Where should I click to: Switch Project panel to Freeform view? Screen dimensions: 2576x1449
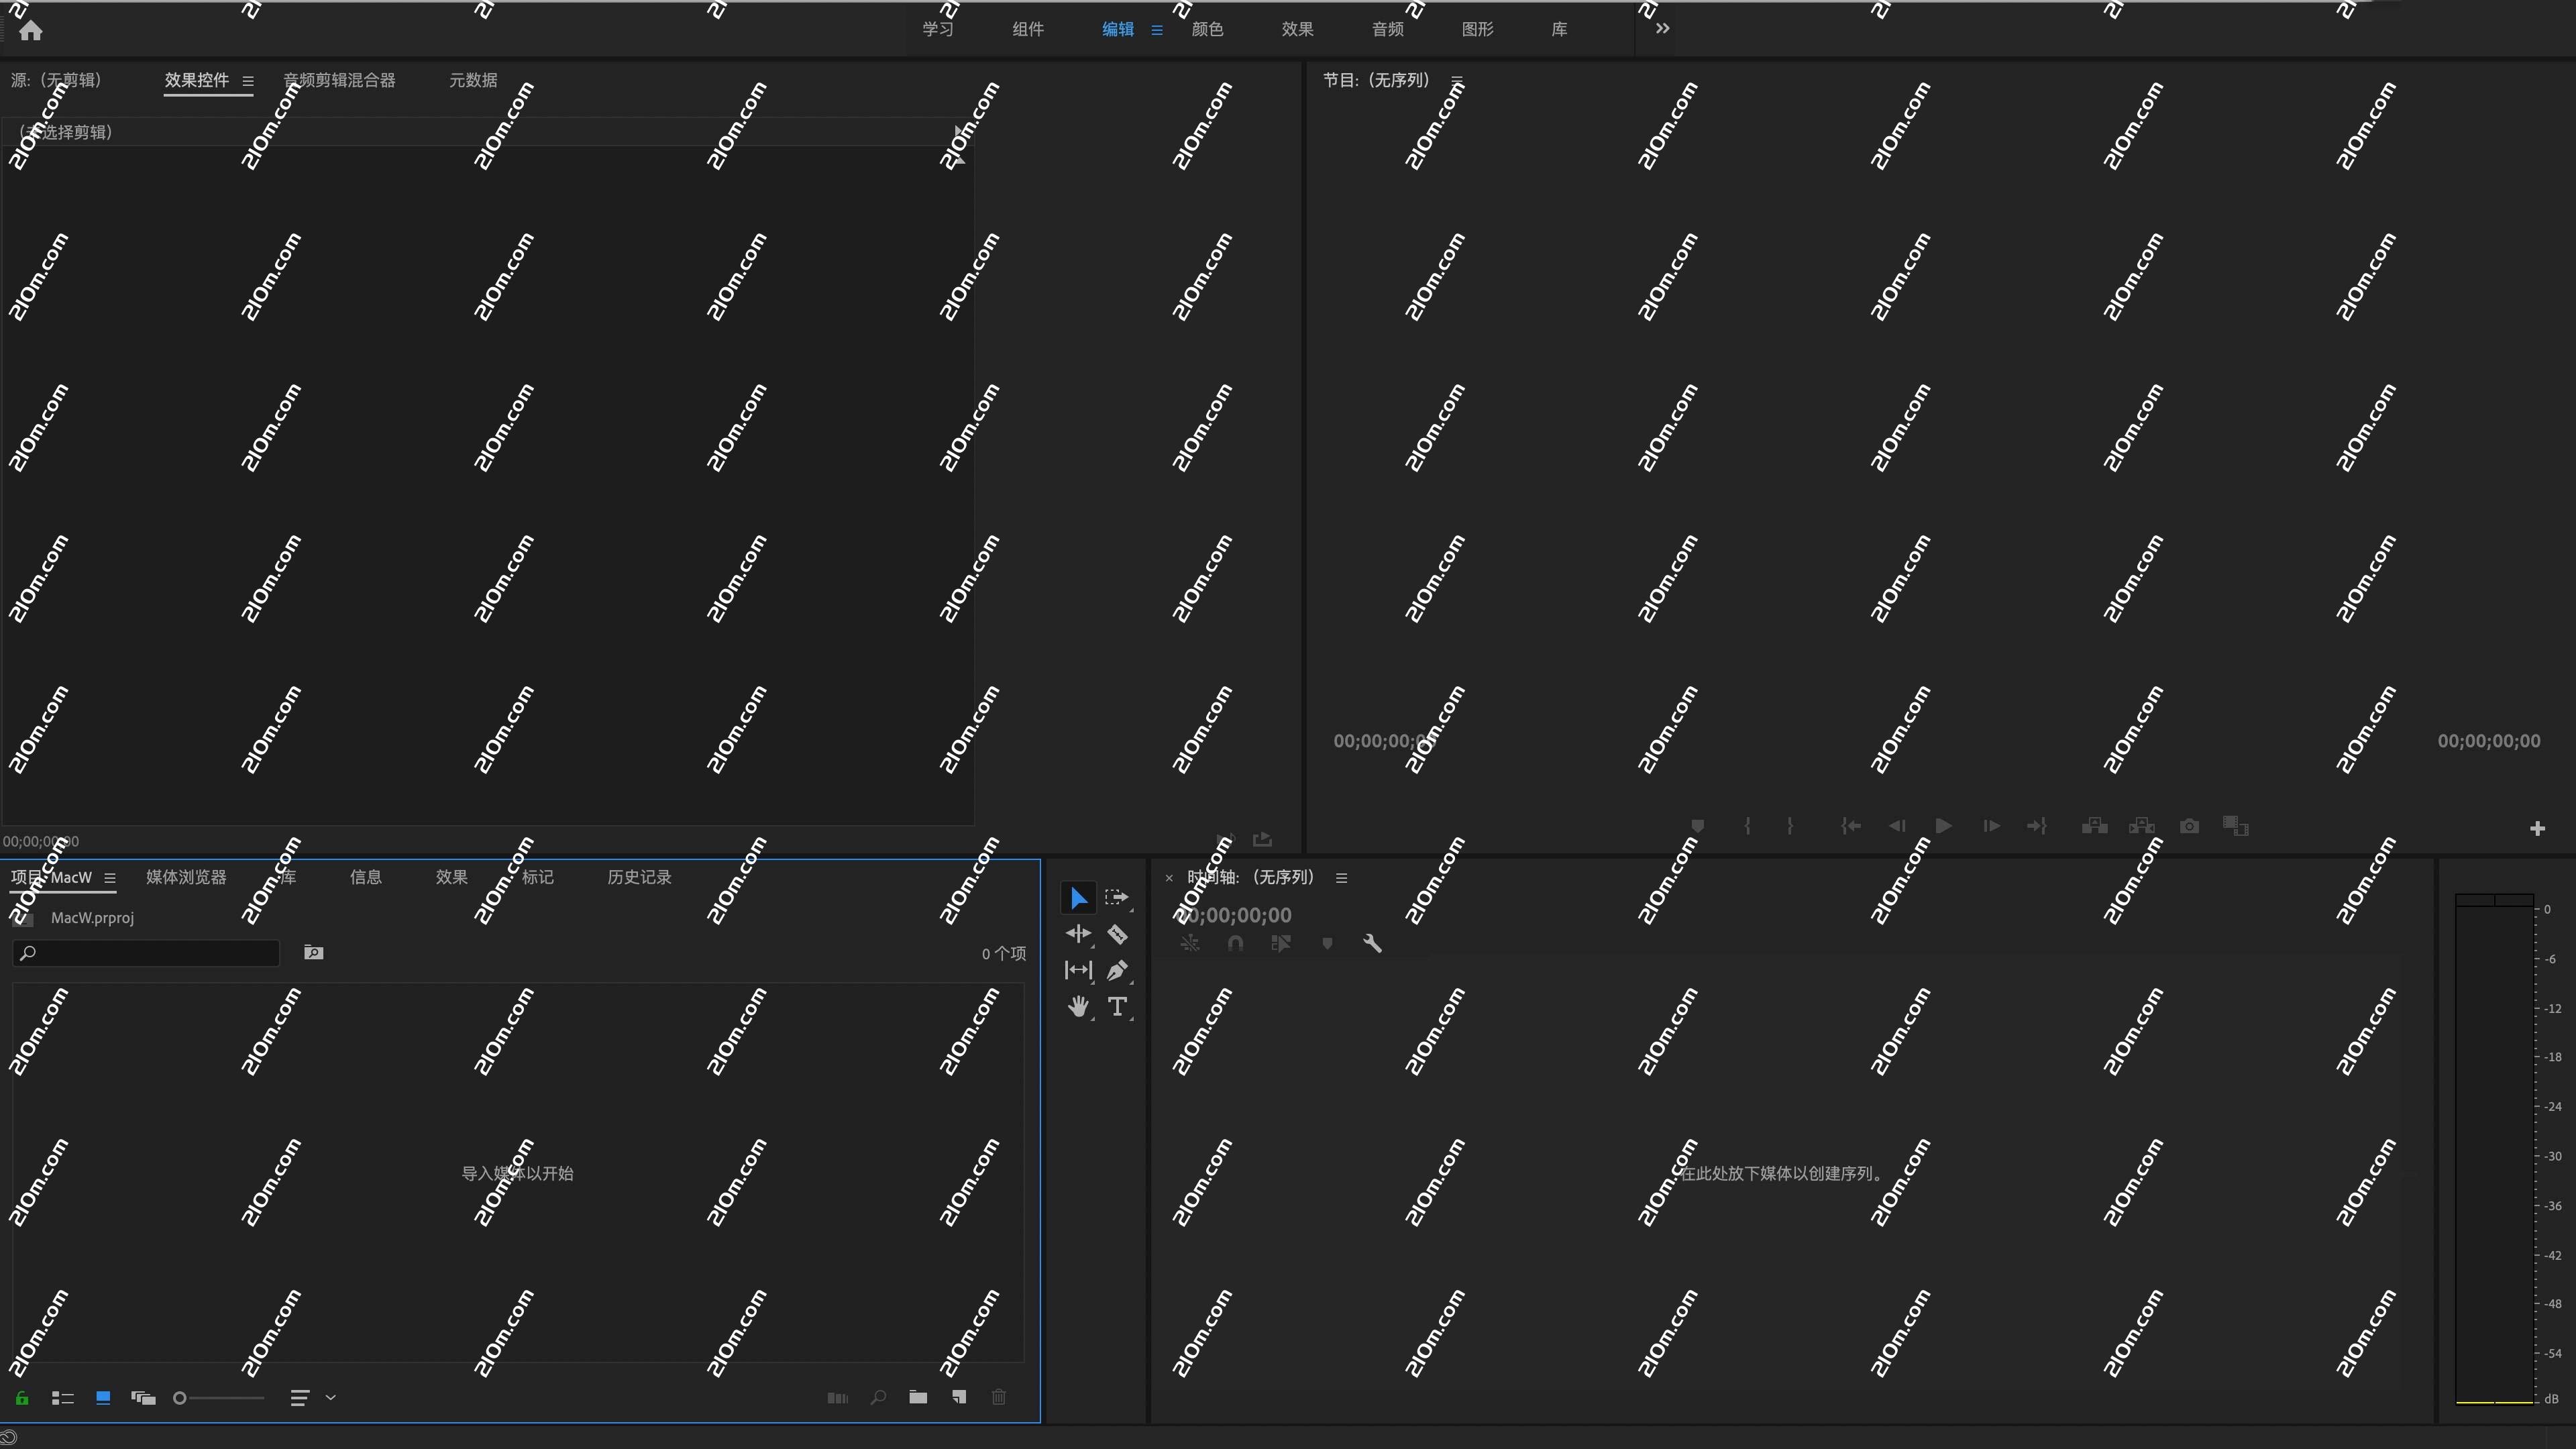[143, 1398]
